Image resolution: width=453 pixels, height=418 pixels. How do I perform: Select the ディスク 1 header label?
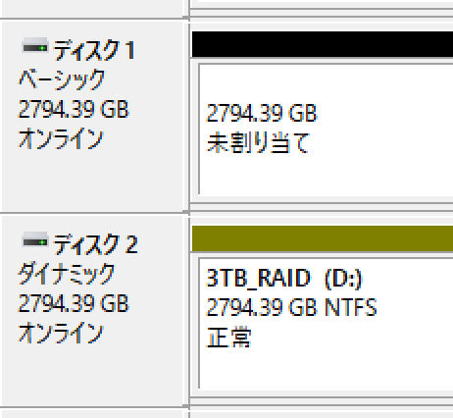[94, 50]
